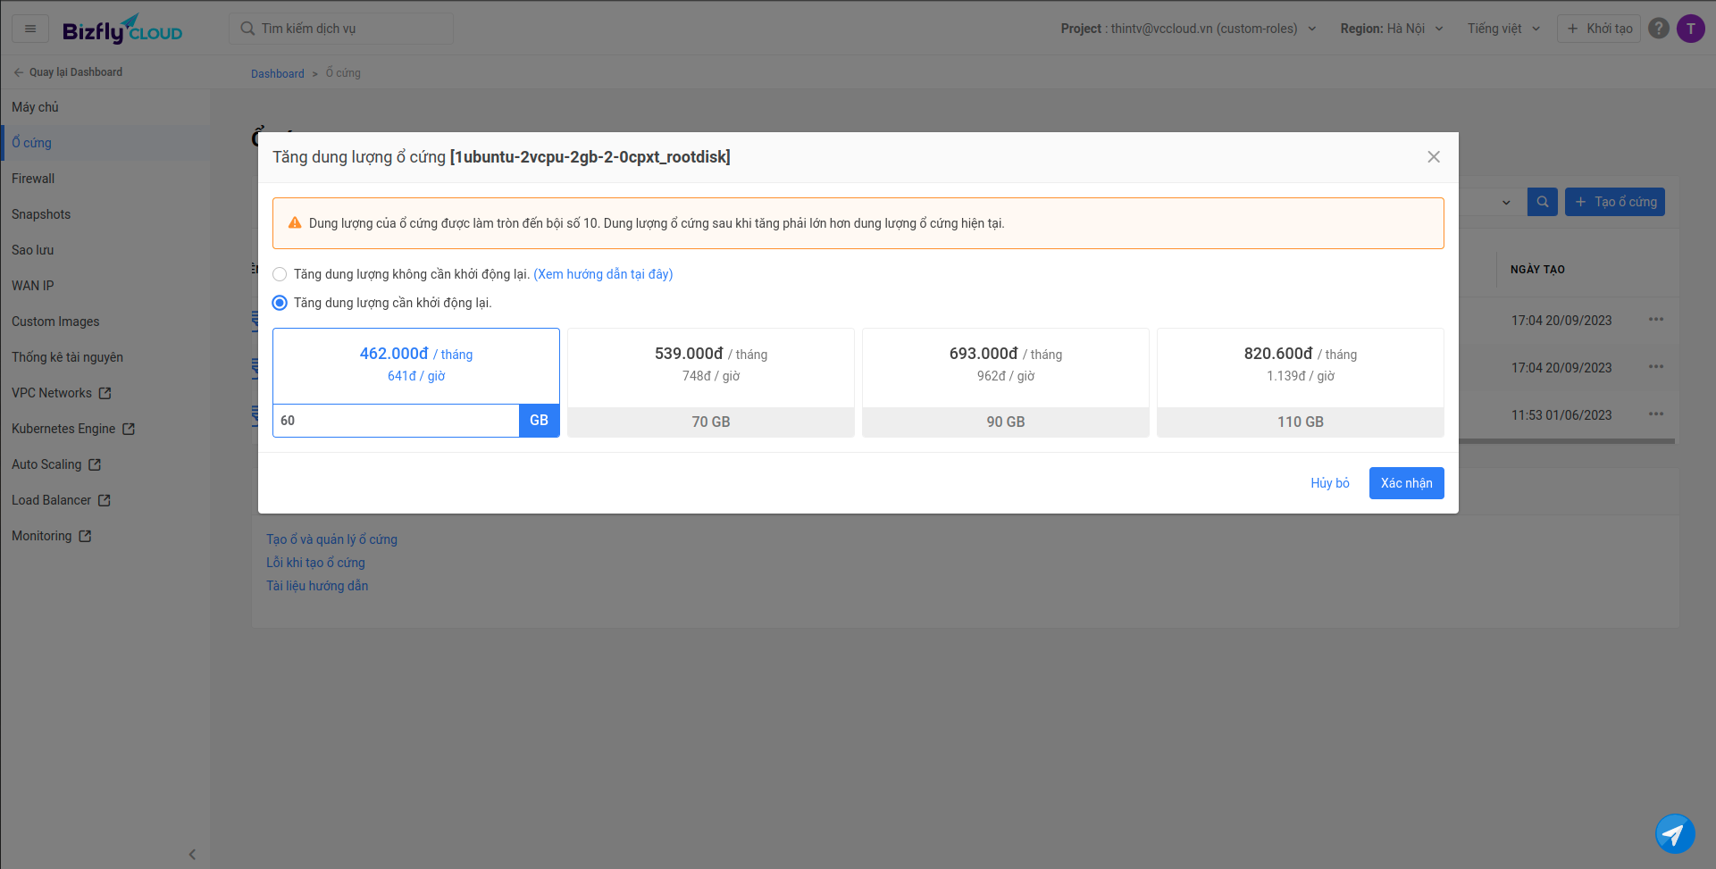Click the disk size GB input field
This screenshot has height=869, width=1716.
(396, 421)
